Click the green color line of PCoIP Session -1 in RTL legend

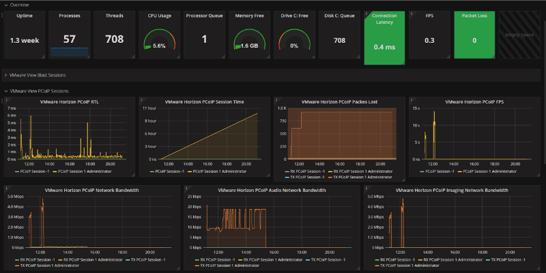pos(17,172)
